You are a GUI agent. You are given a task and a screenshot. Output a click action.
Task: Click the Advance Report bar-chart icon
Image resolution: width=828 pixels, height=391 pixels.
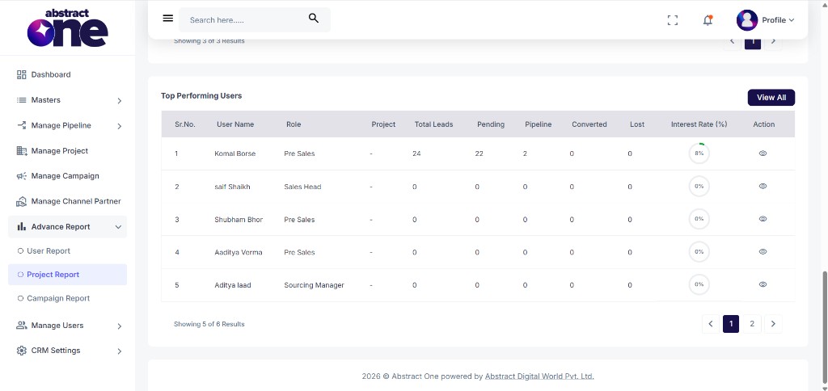pyautogui.click(x=22, y=227)
